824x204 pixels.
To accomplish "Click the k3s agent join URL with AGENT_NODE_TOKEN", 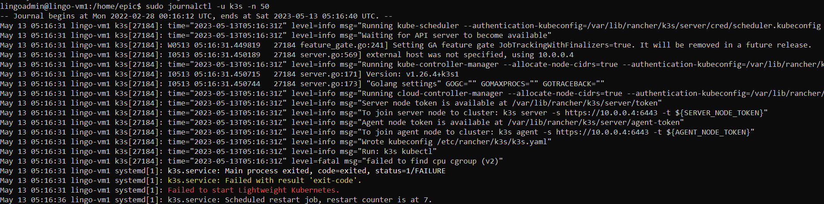I will click(655, 132).
